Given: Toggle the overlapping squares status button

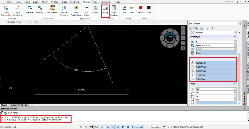Looking at the screenshot, I should [x=128, y=127].
